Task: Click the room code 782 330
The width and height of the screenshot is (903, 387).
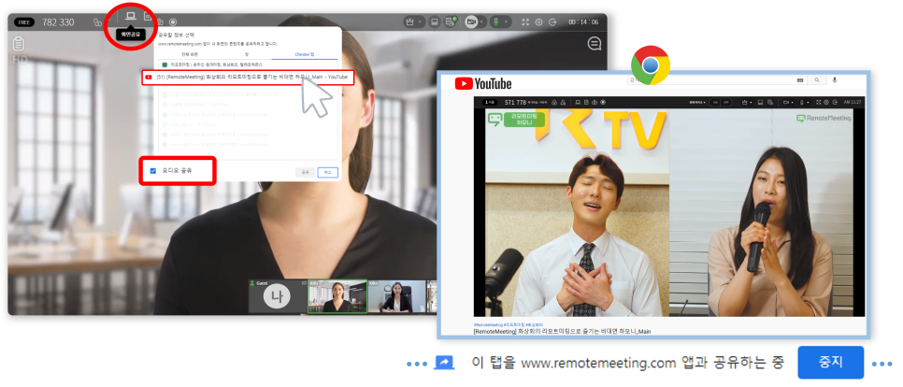Action: [x=58, y=22]
